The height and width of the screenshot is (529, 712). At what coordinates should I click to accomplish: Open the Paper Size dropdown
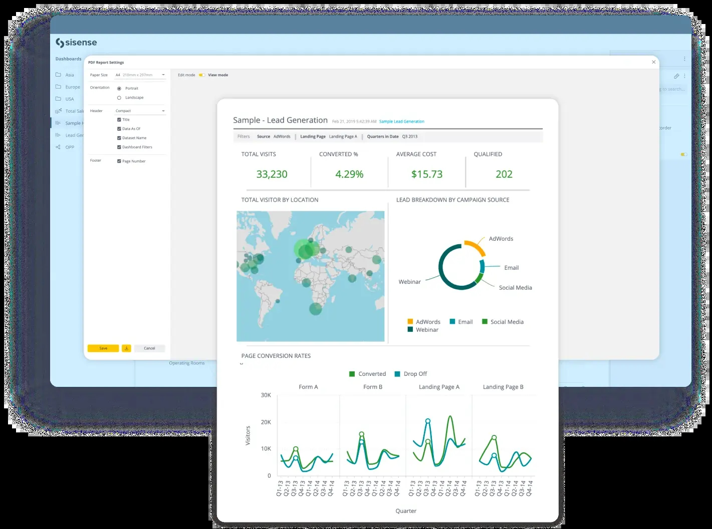[140, 75]
